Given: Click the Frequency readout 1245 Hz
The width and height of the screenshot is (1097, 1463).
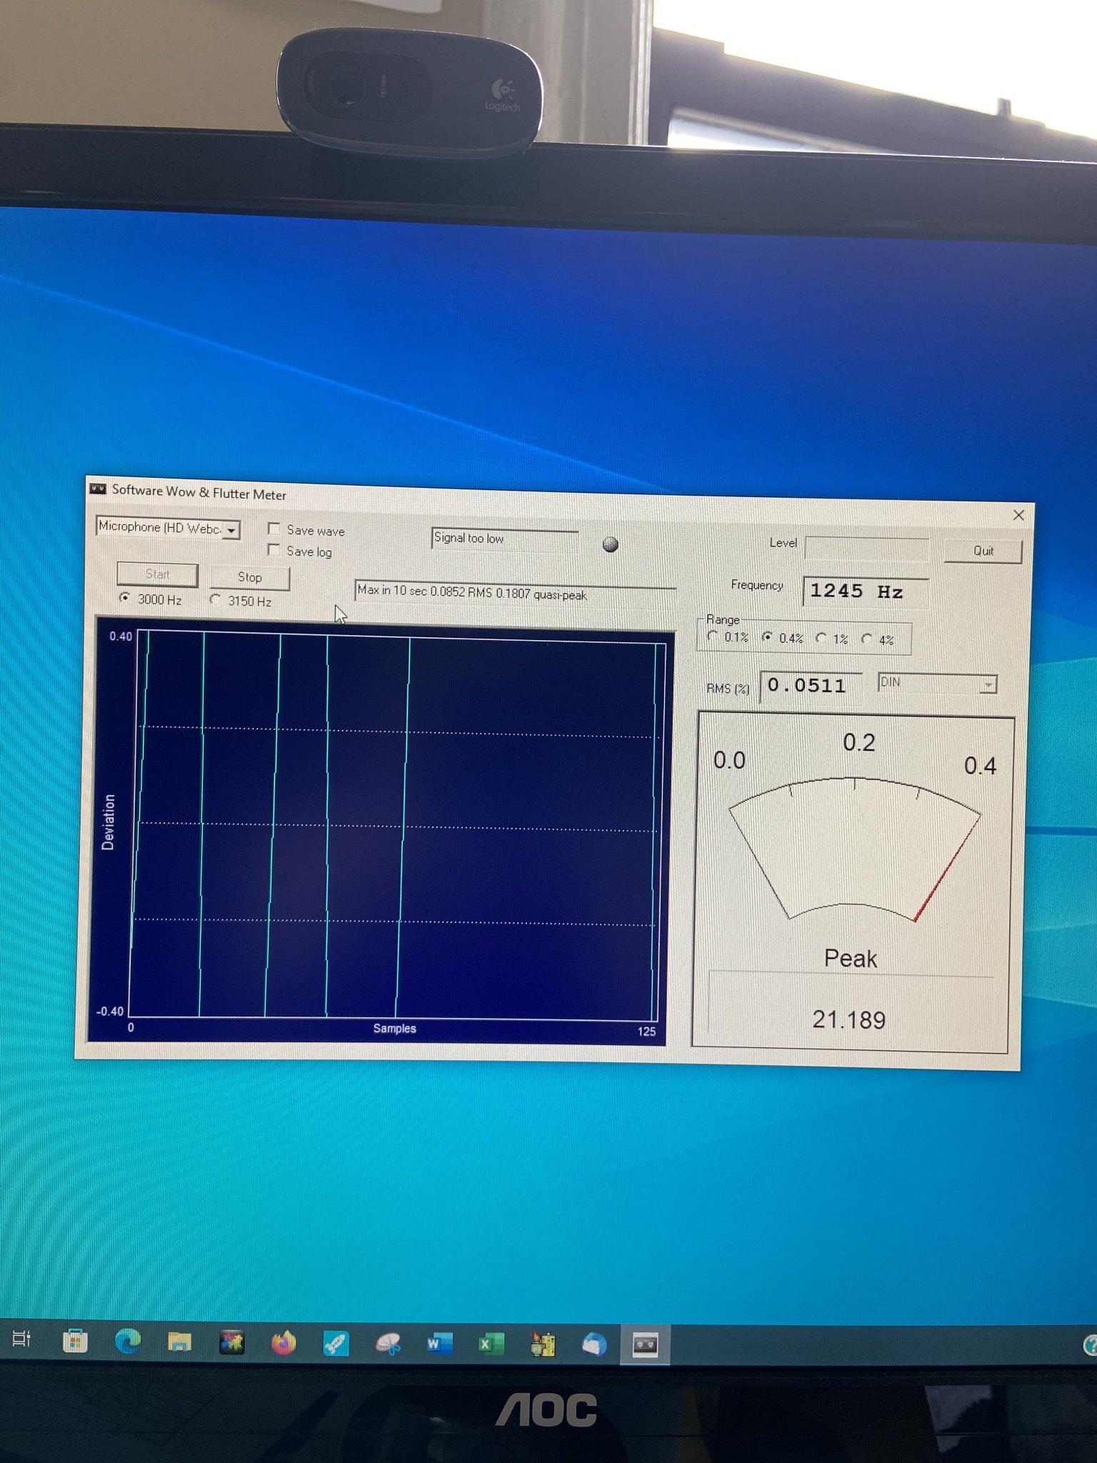Looking at the screenshot, I should [866, 591].
